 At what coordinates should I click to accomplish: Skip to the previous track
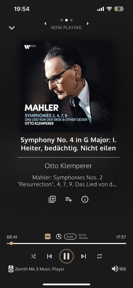click(49, 256)
